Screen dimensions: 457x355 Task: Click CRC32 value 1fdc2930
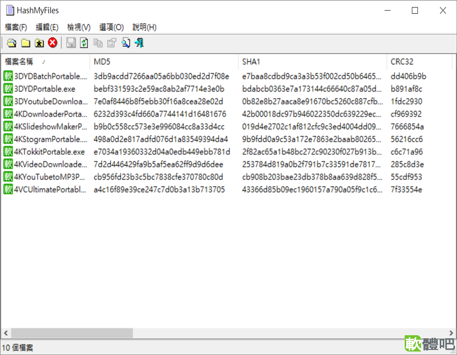406,101
